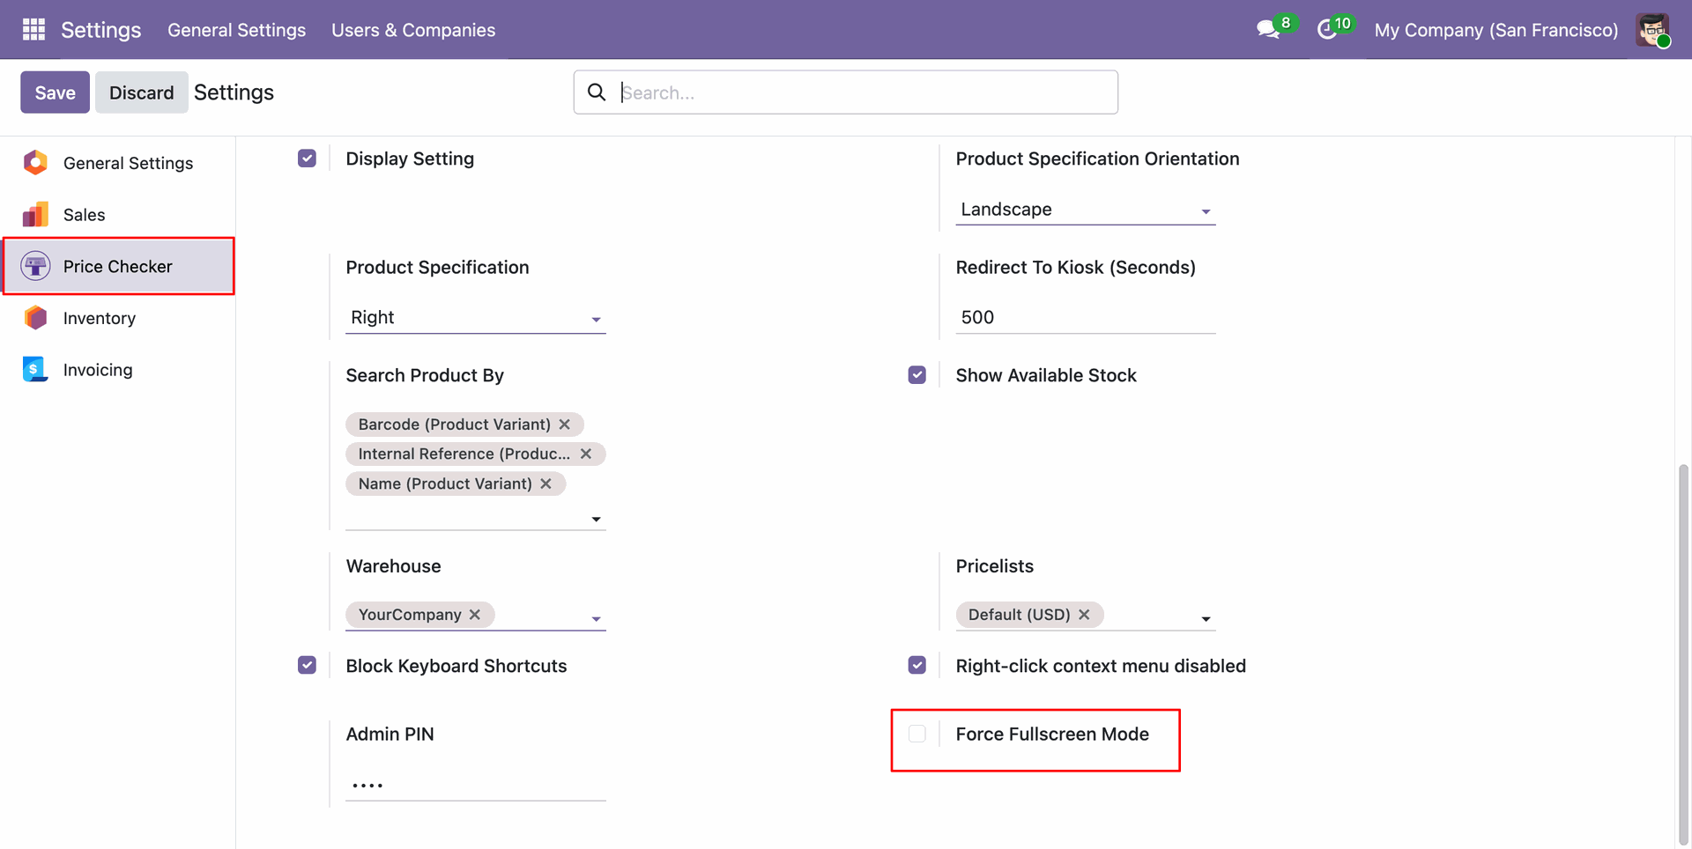
Task: Select the Inventory icon in sidebar
Action: 35,318
